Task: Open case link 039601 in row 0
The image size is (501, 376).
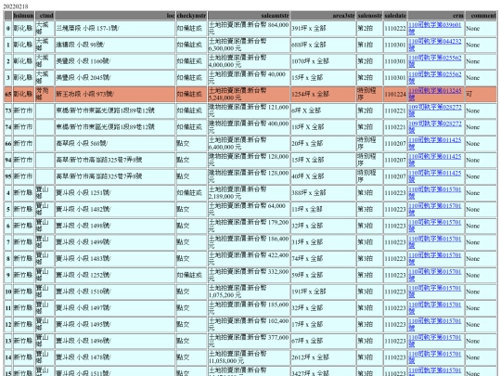Action: (435, 28)
